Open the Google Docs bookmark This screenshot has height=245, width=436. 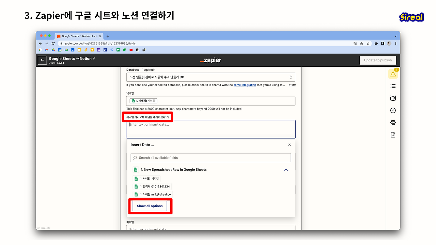pyautogui.click(x=73, y=50)
